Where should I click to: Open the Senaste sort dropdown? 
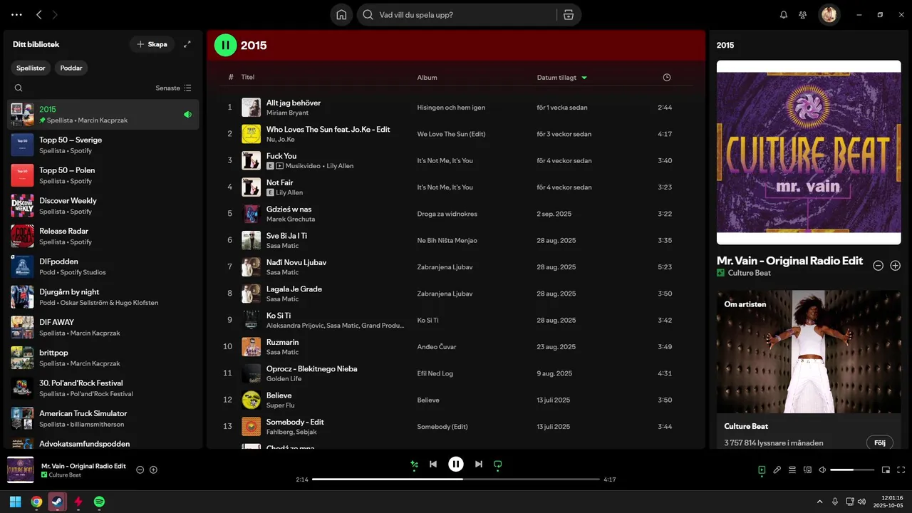click(x=173, y=88)
